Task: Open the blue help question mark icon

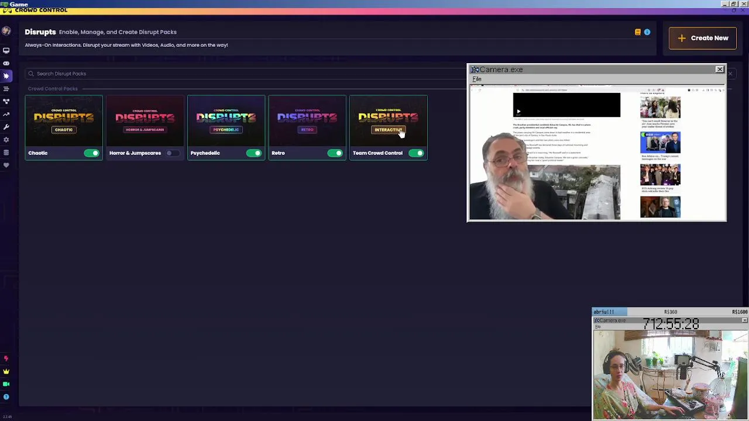Action: (6, 397)
